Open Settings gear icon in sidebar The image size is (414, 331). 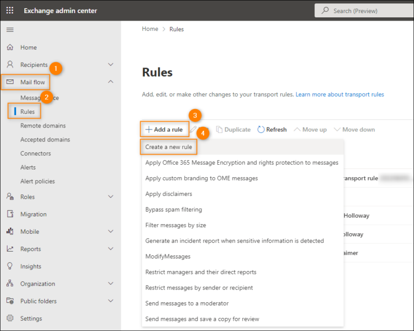tap(10, 319)
